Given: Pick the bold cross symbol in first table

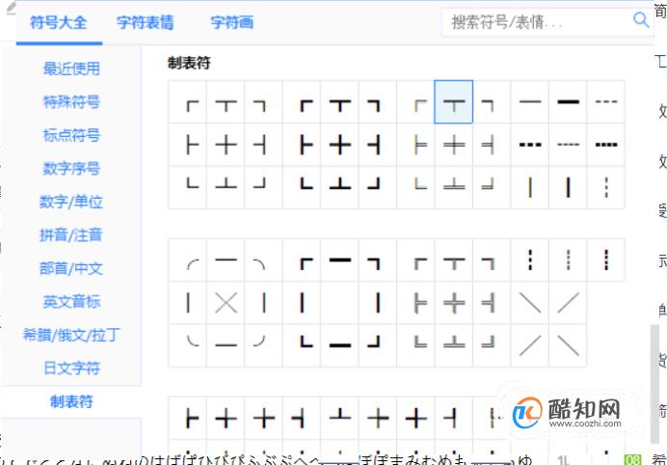Looking at the screenshot, I should click(x=339, y=145).
